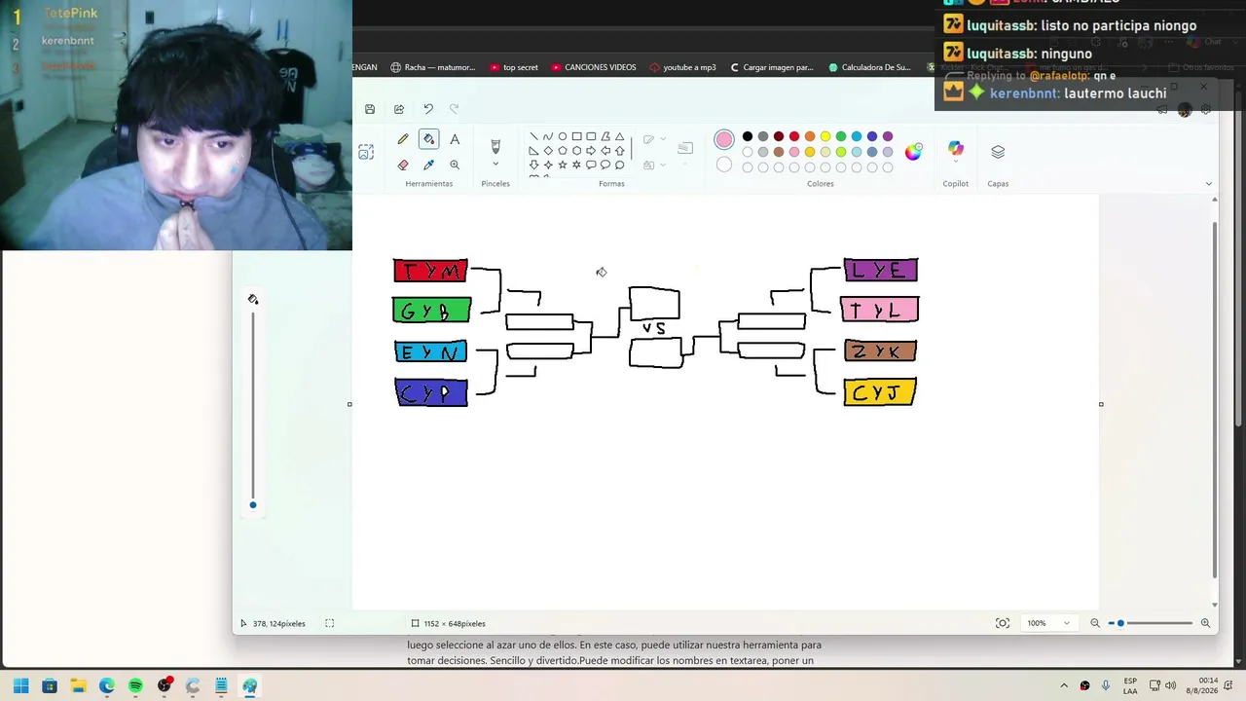Select the Pencil tool
The image size is (1246, 701).
pos(403,139)
